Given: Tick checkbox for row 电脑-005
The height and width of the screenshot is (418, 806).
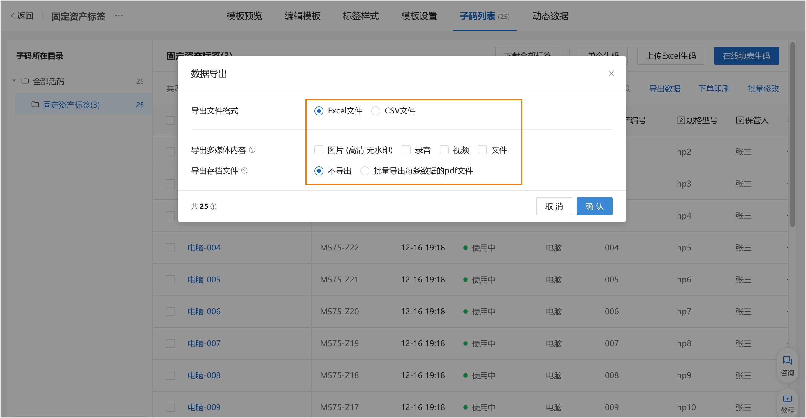Looking at the screenshot, I should pyautogui.click(x=170, y=280).
